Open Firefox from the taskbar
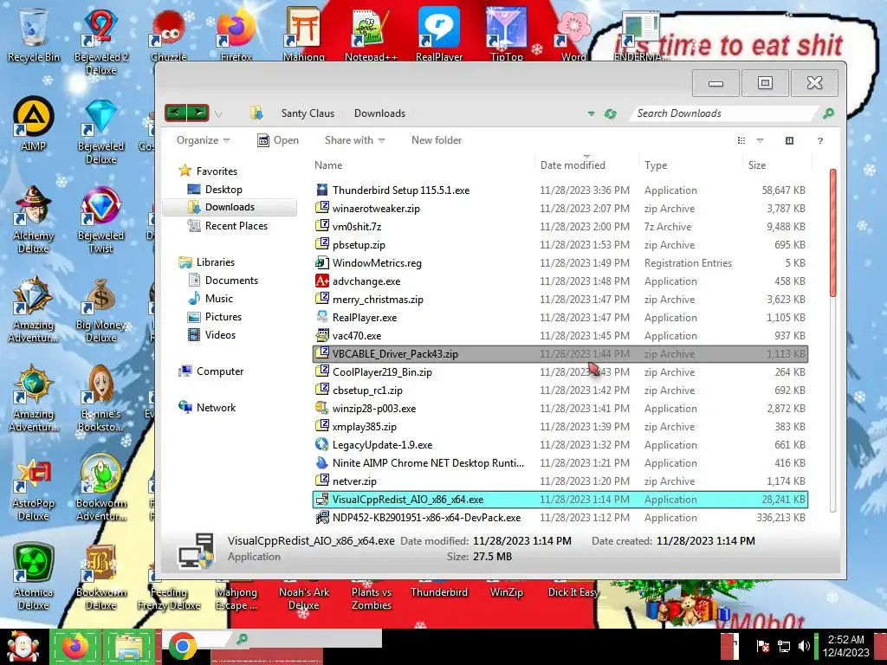The width and height of the screenshot is (887, 665). (76, 647)
